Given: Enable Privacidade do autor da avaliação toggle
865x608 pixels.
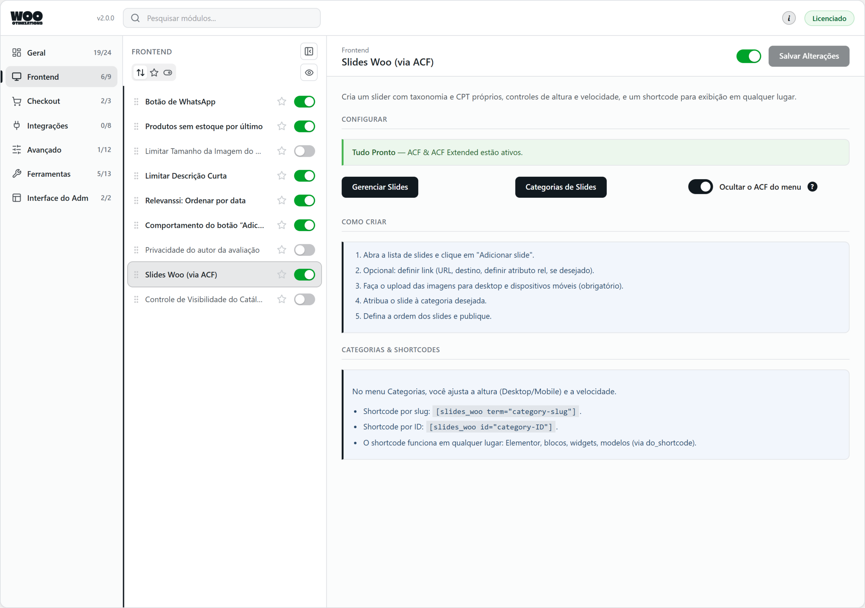Looking at the screenshot, I should (x=304, y=249).
